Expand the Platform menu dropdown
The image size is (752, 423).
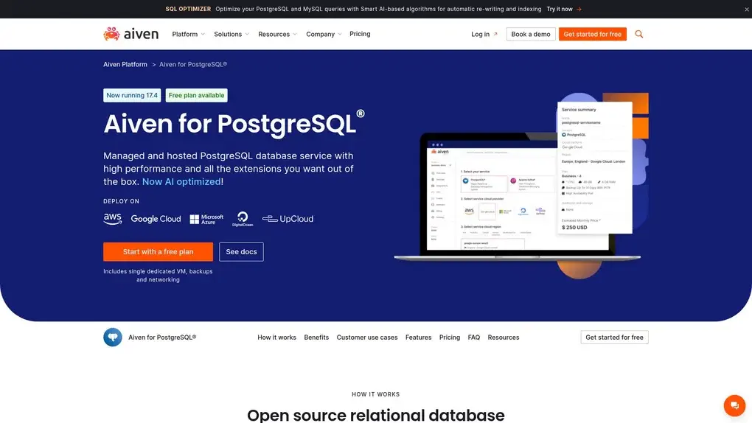189,34
